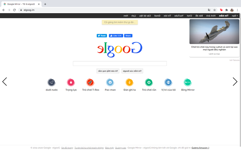Click 'Lệnh sa mạc' advertiser text
The height and width of the screenshot is (150, 241).
click(214, 54)
